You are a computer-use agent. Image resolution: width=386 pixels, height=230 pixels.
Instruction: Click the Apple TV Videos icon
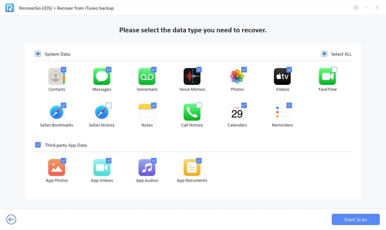tap(282, 77)
